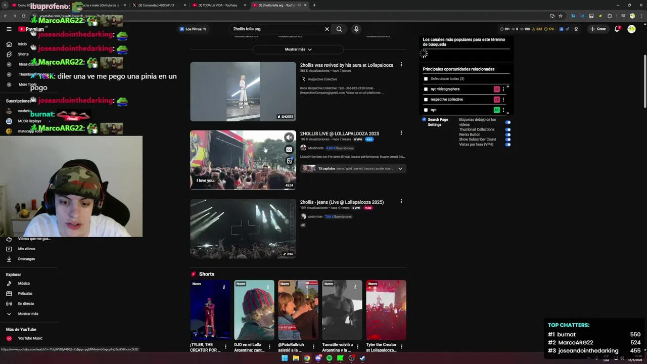Click the YouTube search input field
647x364 pixels.
(278, 29)
